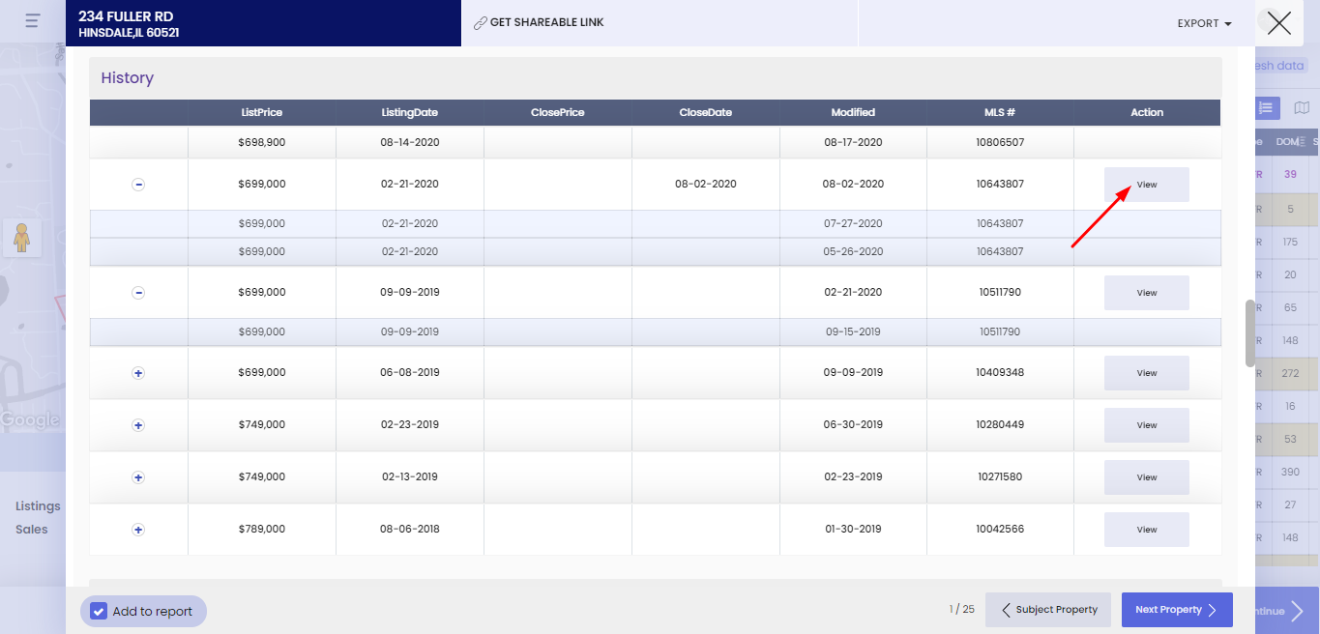1320x634 pixels.
Task: Expand the MLS 10042566 history row
Action: point(138,530)
